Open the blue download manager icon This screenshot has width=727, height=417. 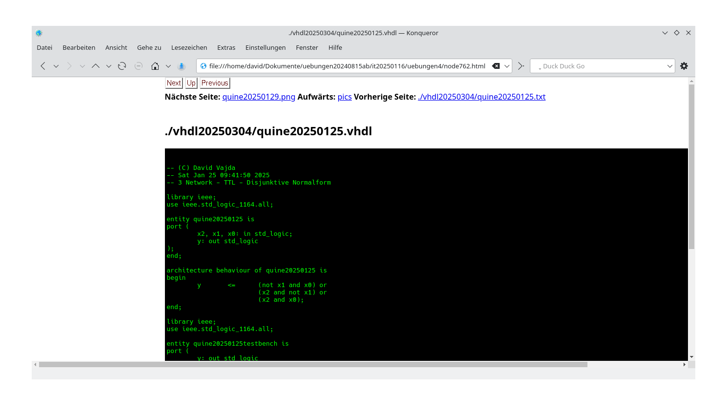click(181, 65)
